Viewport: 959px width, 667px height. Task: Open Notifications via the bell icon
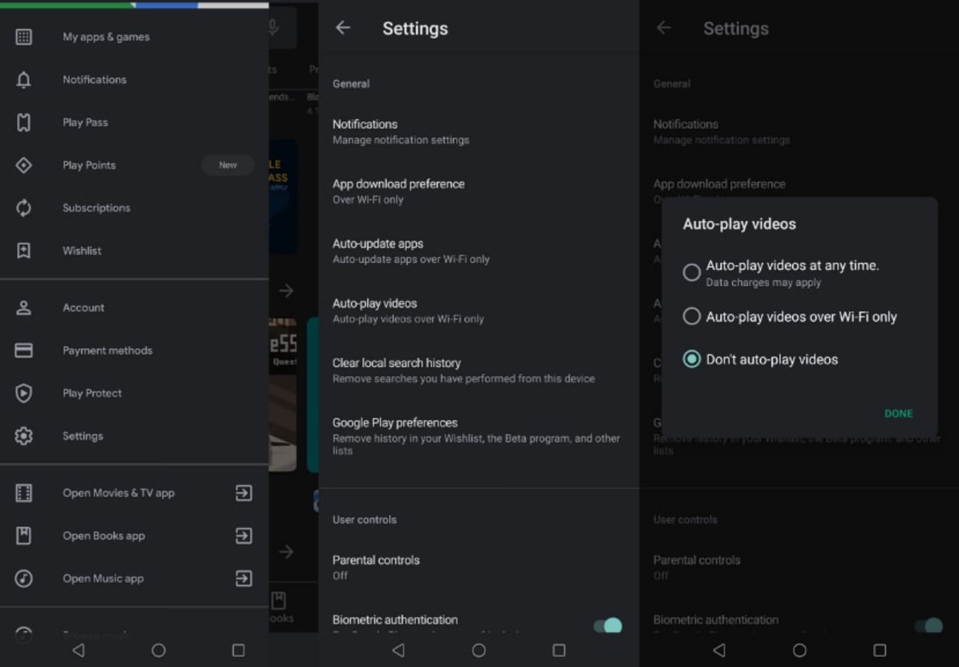23,80
